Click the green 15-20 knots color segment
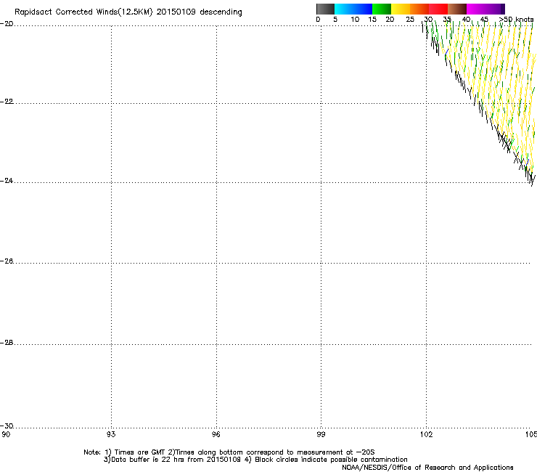 point(382,9)
